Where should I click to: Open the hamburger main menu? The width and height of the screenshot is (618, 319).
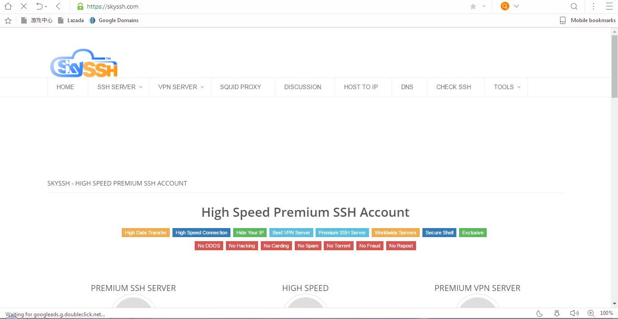609,6
